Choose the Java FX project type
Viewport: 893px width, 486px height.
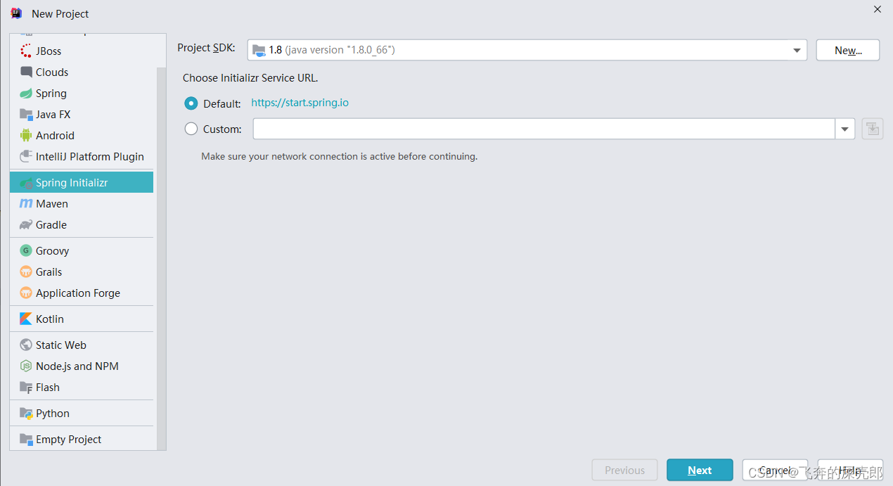point(53,114)
